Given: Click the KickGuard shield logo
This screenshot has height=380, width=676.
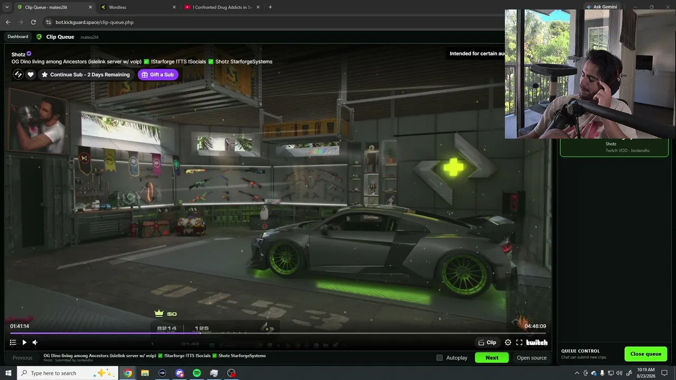Looking at the screenshot, I should point(39,37).
